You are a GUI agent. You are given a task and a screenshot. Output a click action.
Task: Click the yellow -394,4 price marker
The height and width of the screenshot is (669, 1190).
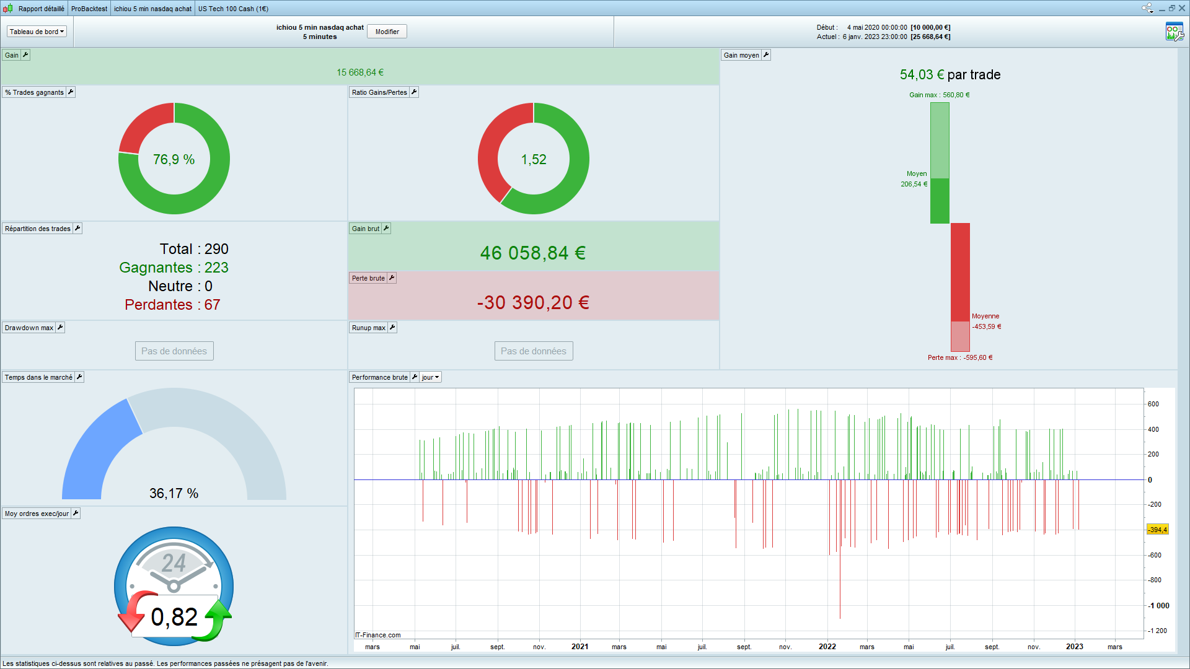click(x=1157, y=530)
